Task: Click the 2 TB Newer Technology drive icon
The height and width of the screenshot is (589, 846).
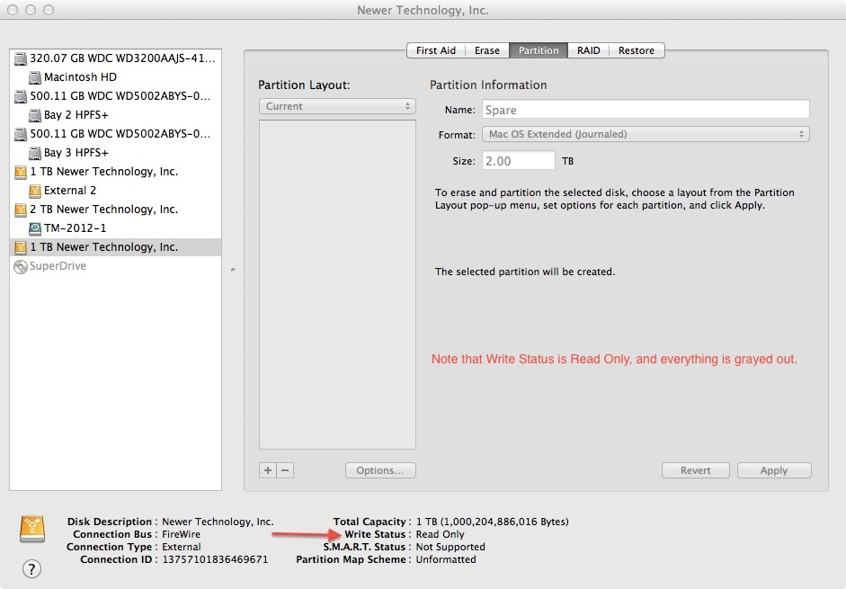Action: pyautogui.click(x=21, y=210)
